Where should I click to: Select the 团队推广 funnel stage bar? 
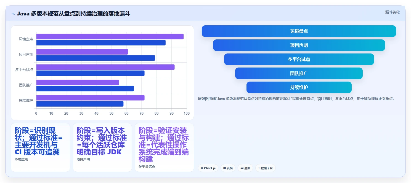pos(299,73)
